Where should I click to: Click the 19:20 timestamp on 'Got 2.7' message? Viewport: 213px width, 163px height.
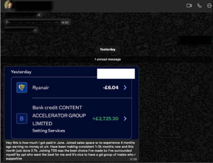tap(65, 23)
